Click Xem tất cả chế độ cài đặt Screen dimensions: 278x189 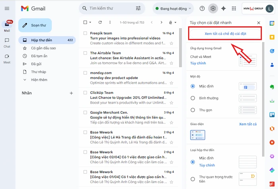tap(225, 33)
